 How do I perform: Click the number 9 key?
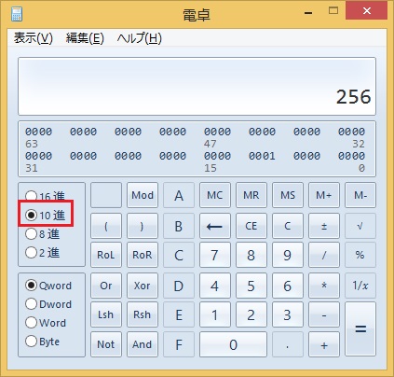(x=288, y=255)
